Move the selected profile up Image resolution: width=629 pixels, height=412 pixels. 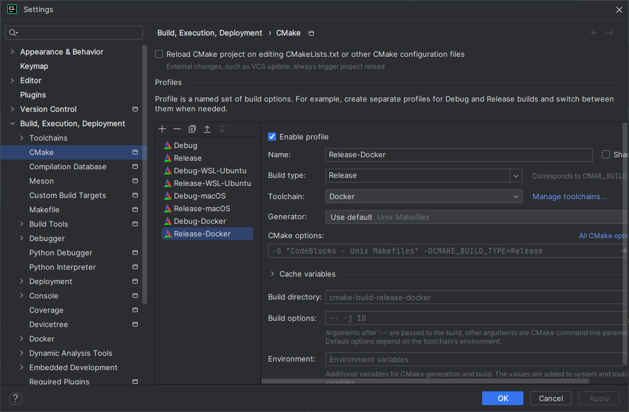[207, 129]
